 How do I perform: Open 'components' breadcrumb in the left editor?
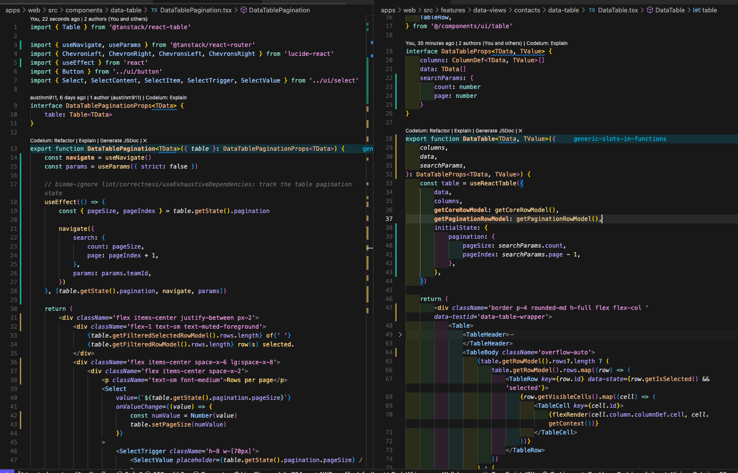pyautogui.click(x=84, y=10)
